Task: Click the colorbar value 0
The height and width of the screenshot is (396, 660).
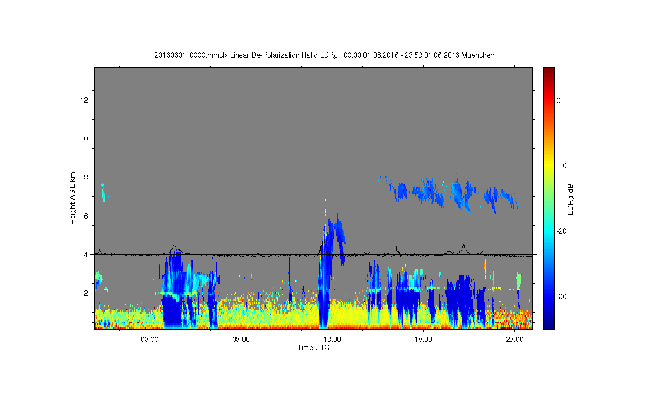Action: coord(558,100)
